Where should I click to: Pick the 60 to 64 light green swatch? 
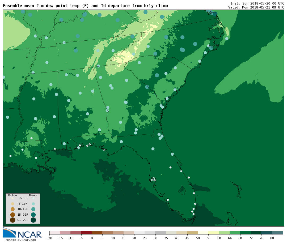224,233
